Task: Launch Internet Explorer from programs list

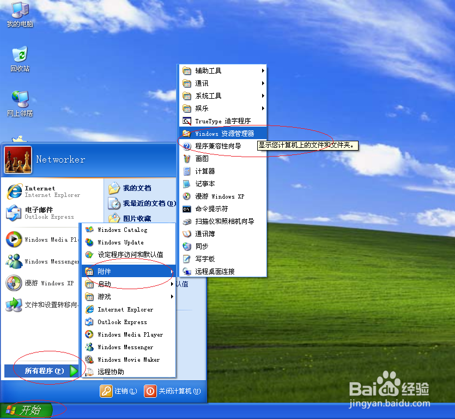Action: (x=129, y=309)
